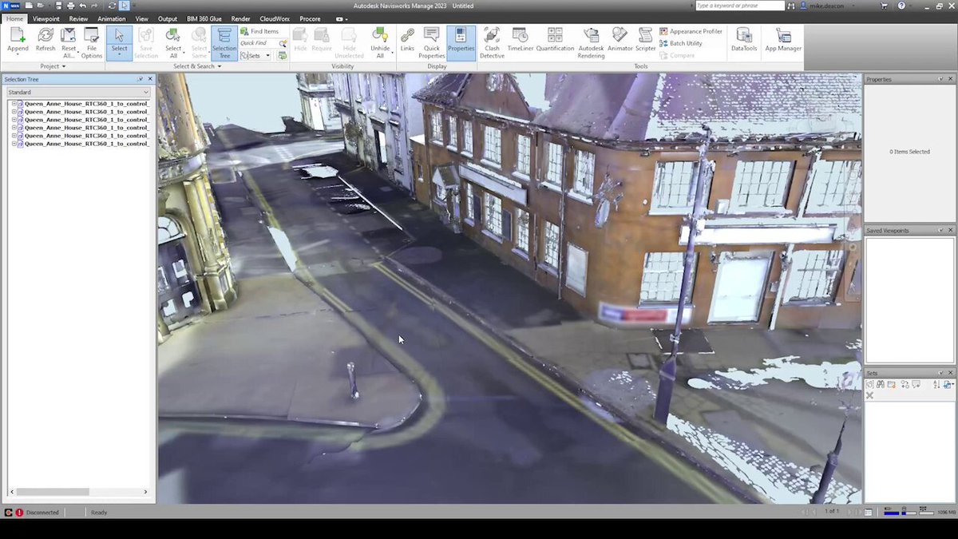Image resolution: width=958 pixels, height=539 pixels.
Task: Toggle Quick Properties display
Action: [432, 43]
